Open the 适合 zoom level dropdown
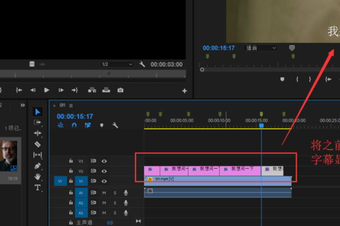 [261, 48]
